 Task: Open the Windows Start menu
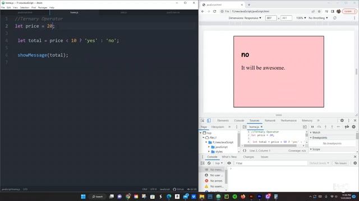click(84, 197)
